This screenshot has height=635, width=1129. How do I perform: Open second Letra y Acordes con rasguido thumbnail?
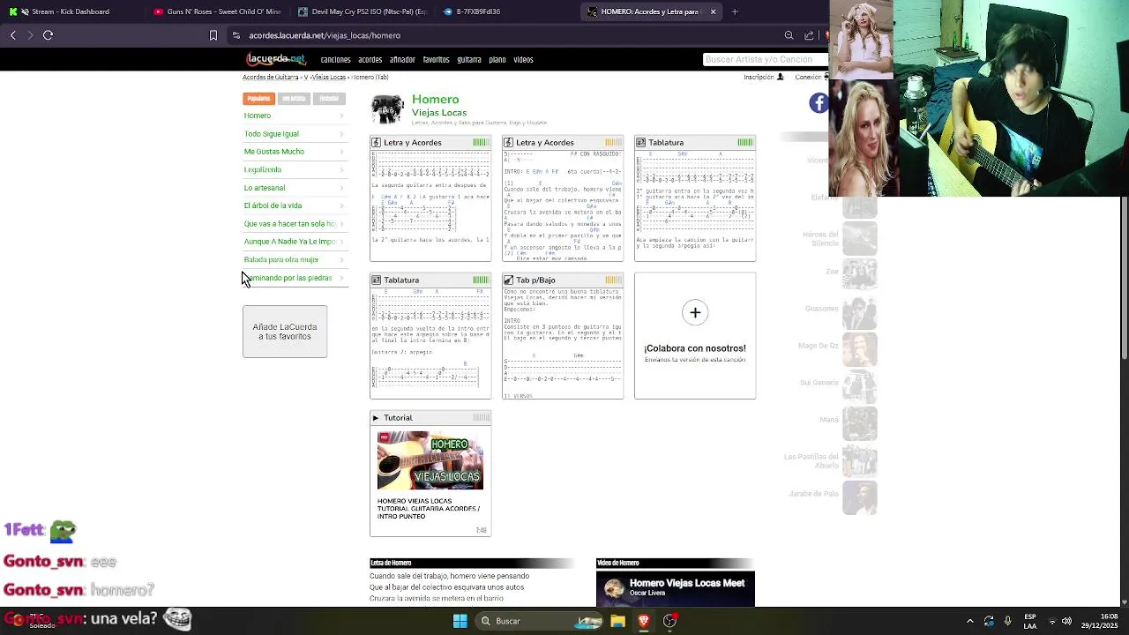click(563, 198)
